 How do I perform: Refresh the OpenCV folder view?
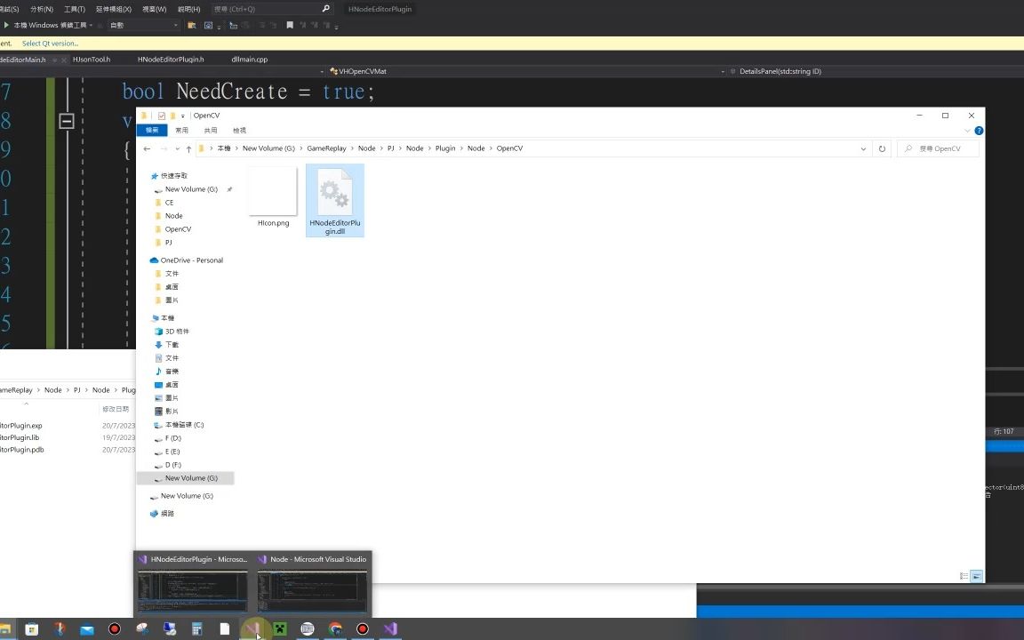[x=882, y=149]
